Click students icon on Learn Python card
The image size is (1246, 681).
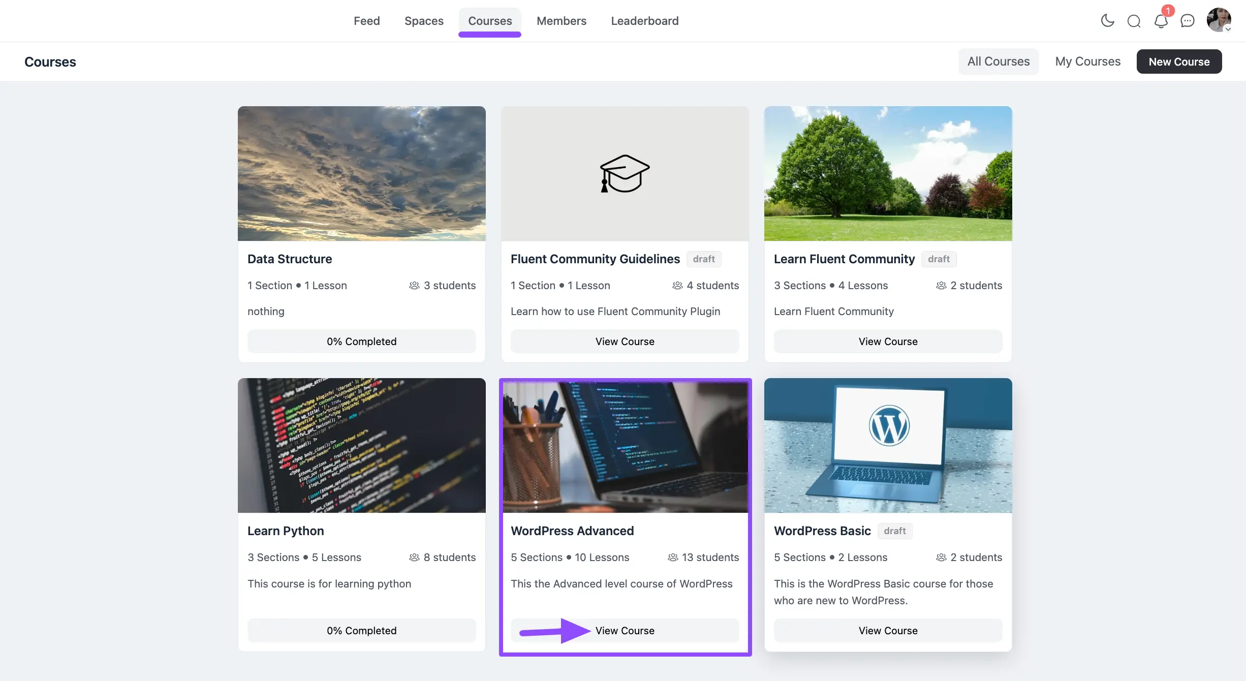click(x=414, y=558)
